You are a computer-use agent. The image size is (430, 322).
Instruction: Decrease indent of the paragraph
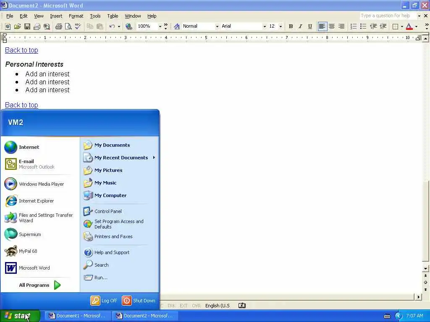(x=373, y=26)
